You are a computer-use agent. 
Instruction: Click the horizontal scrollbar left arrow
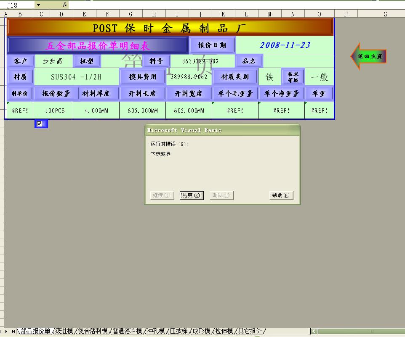314,332
